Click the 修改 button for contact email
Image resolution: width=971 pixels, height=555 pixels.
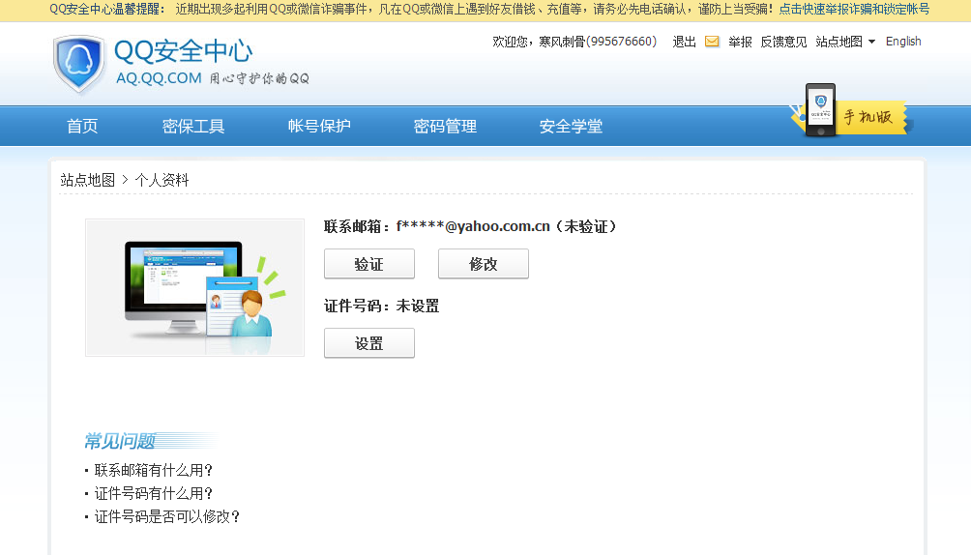(x=483, y=264)
